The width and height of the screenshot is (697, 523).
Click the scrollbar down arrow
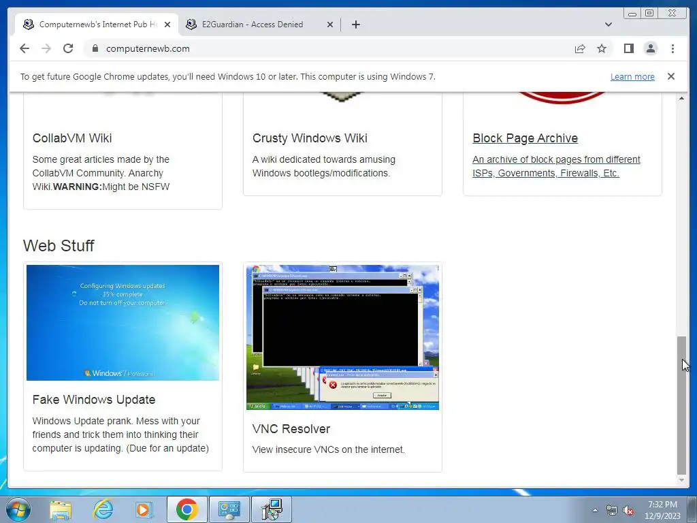pos(681,480)
